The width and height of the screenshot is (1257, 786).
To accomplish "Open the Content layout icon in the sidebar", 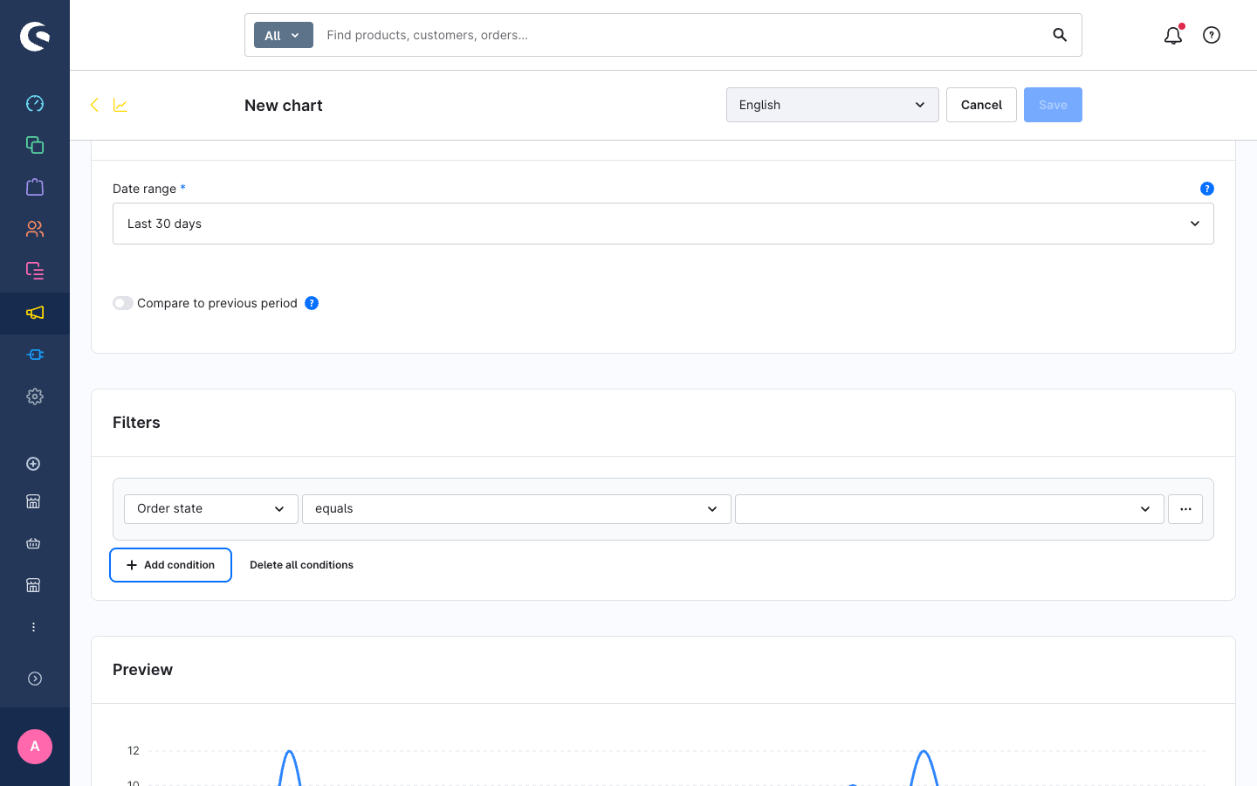I will (x=35, y=271).
